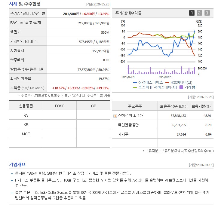218x208 pixels.
Task: Click the 자사주 shareholder name
Action: pyautogui.click(x=123, y=134)
